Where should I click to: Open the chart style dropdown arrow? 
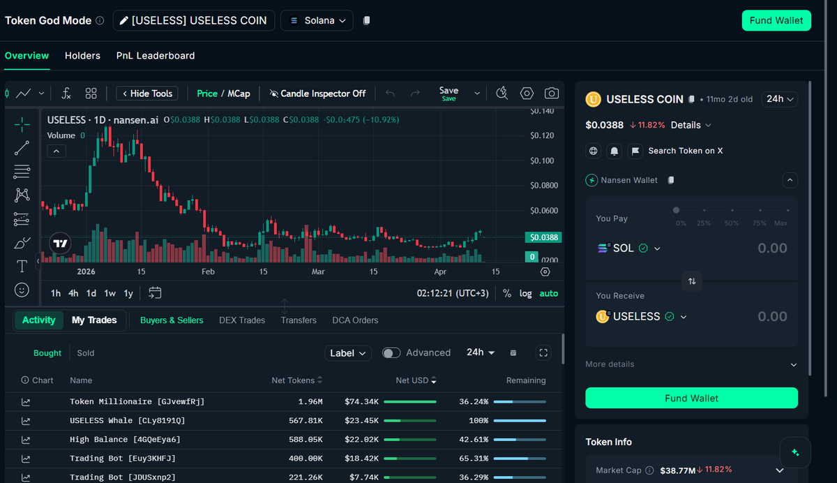[x=42, y=93]
